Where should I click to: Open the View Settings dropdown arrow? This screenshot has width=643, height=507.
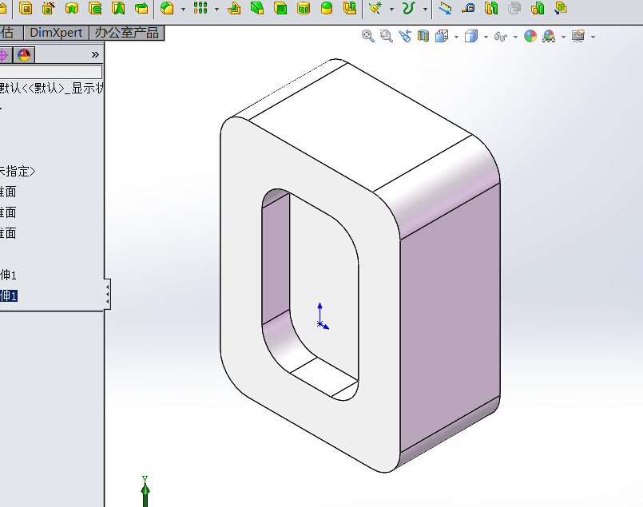[x=593, y=37]
